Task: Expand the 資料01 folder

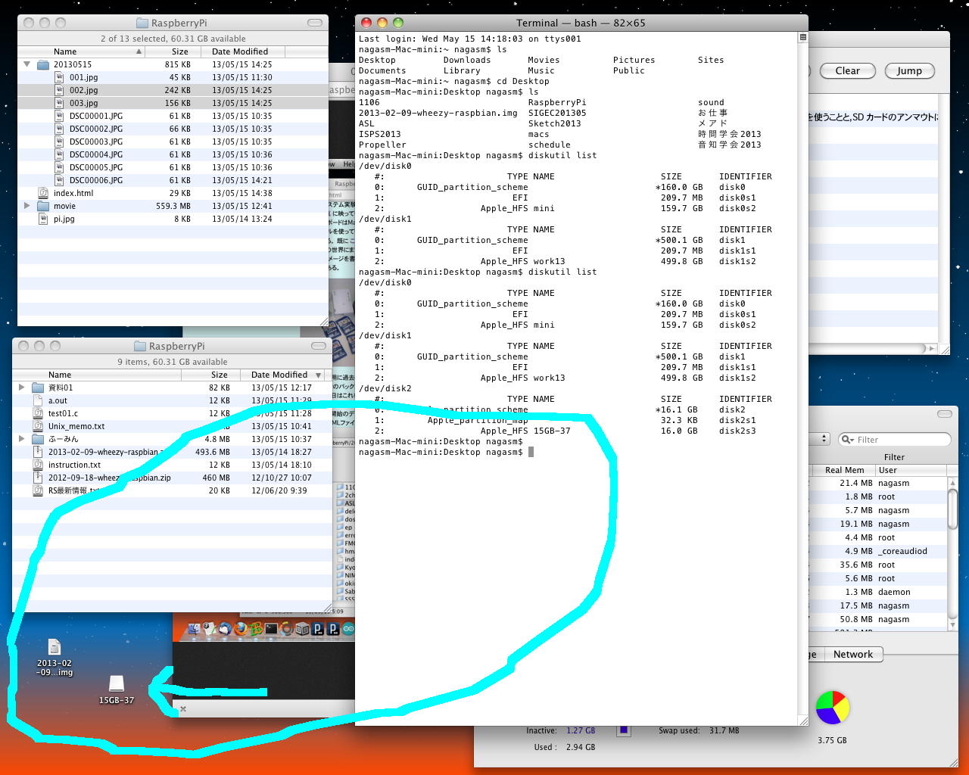Action: click(x=21, y=387)
